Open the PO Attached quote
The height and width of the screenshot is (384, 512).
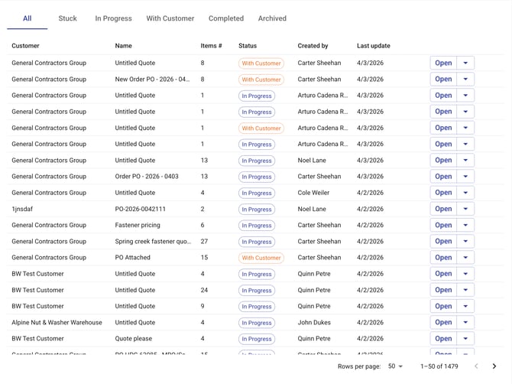[x=443, y=258]
